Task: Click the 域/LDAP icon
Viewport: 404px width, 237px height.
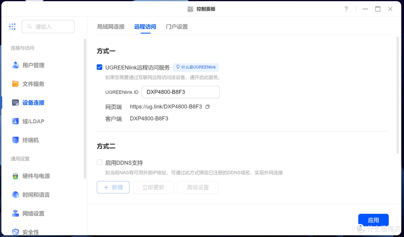Action: click(x=15, y=121)
